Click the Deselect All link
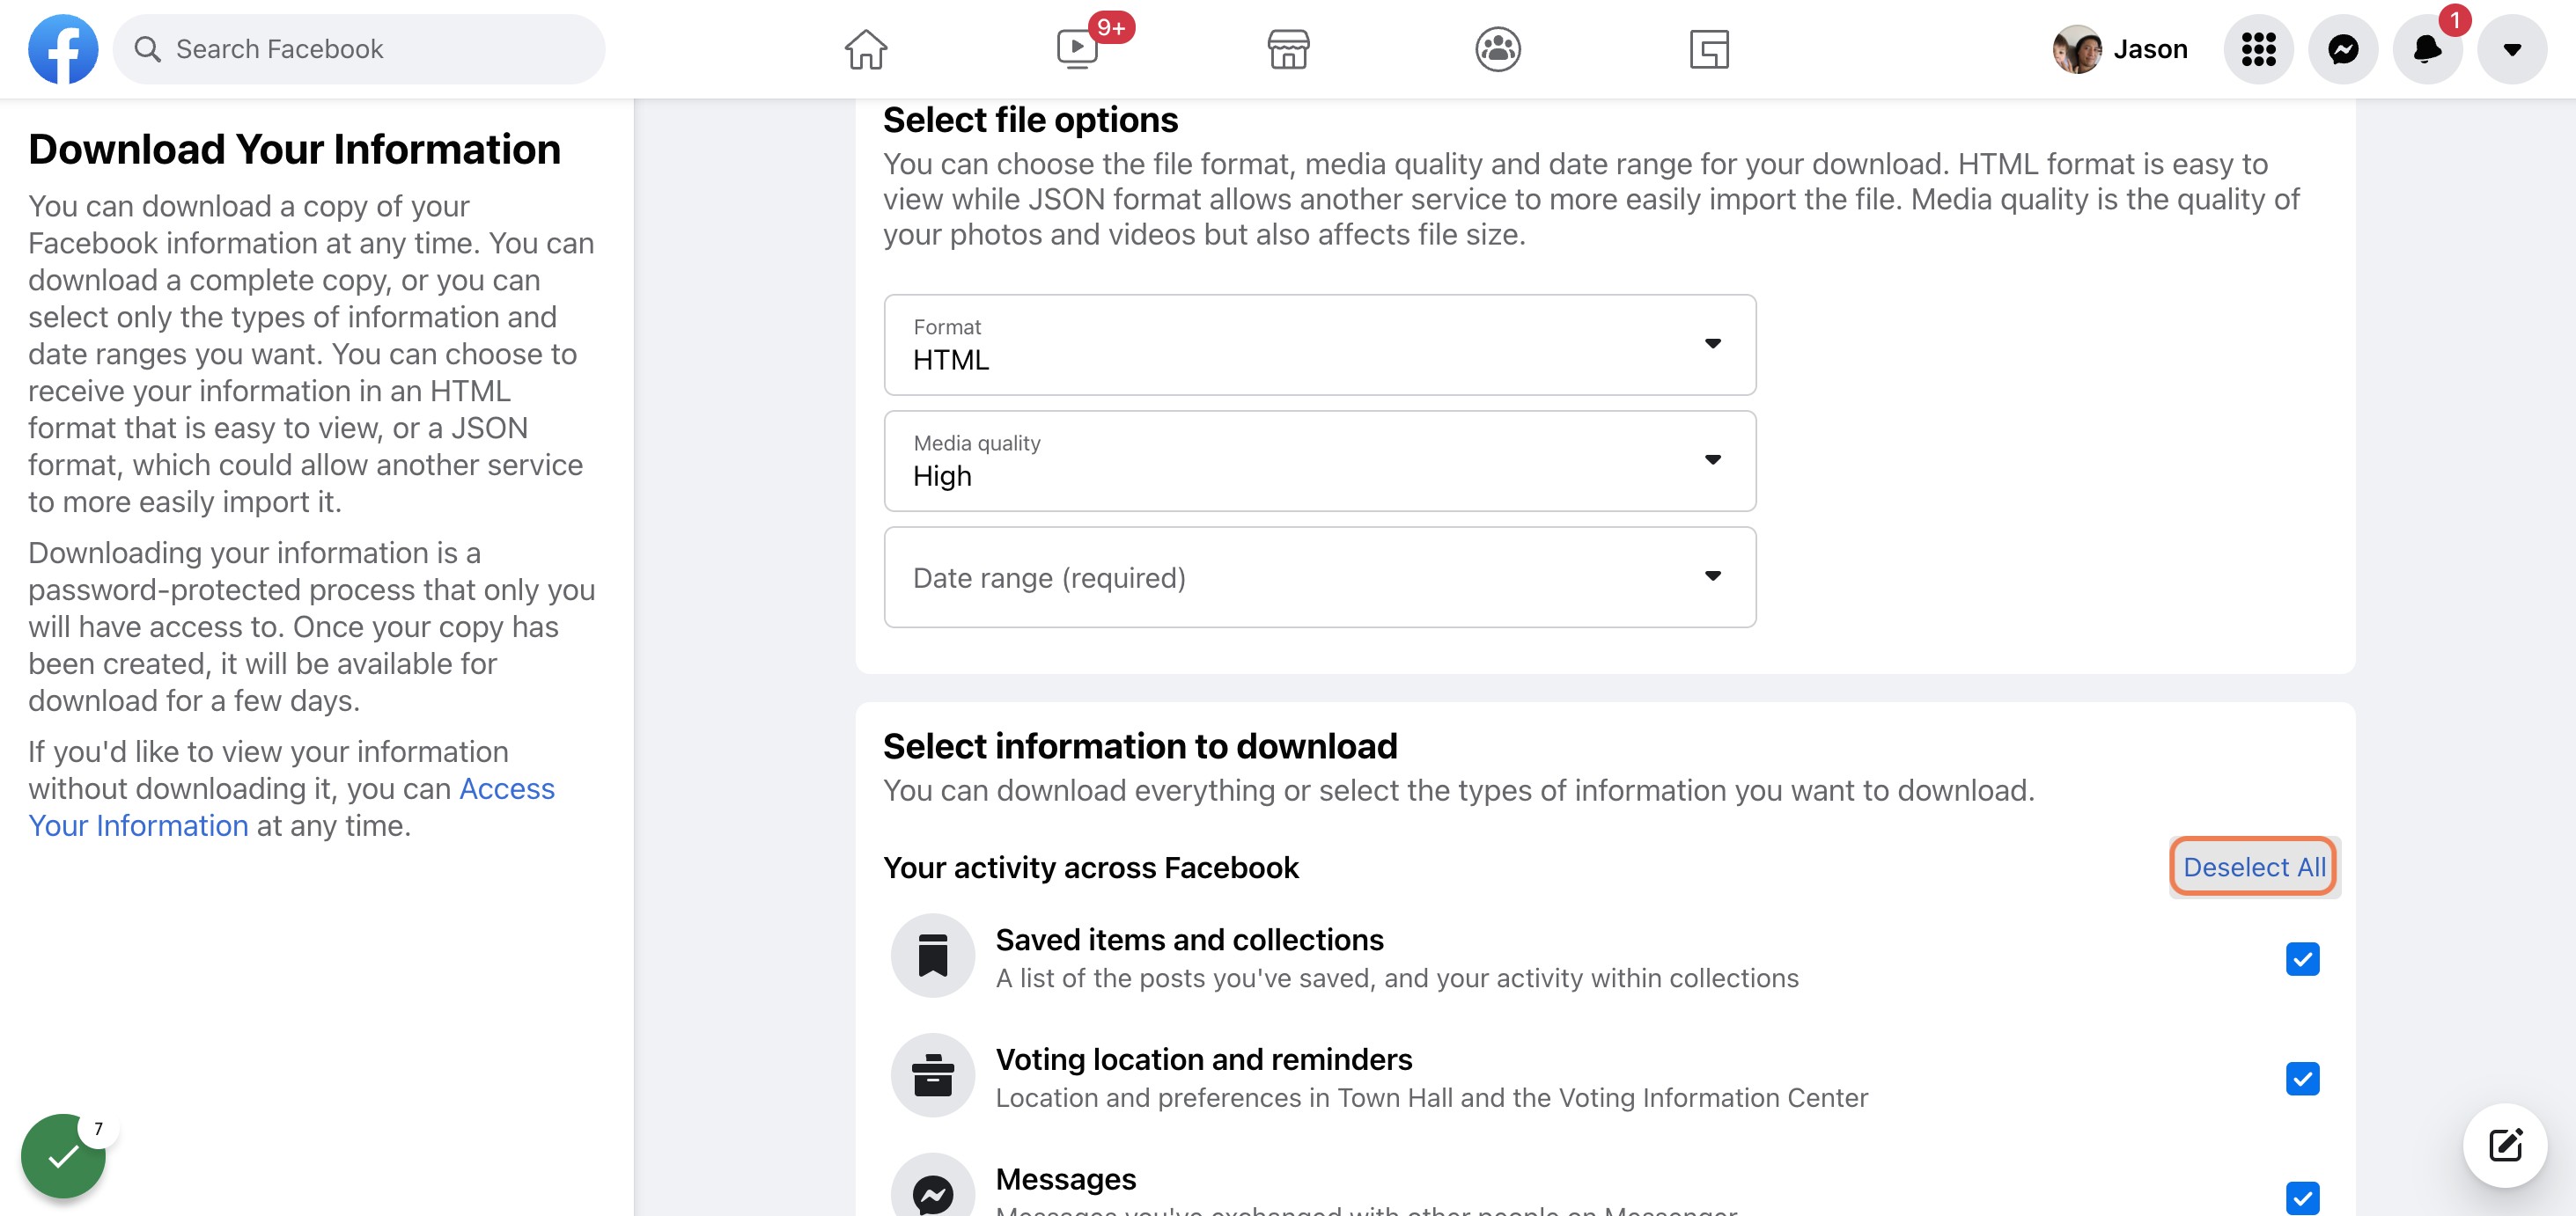Image resolution: width=2576 pixels, height=1216 pixels. (x=2254, y=867)
